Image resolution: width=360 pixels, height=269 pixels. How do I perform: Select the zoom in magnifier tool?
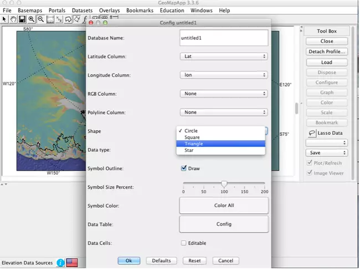pyautogui.click(x=32, y=19)
